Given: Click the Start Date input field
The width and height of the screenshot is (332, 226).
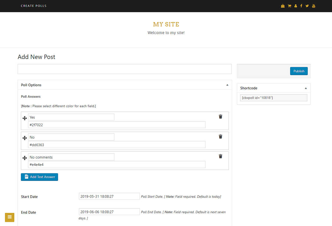Looking at the screenshot, I should pos(109,196).
